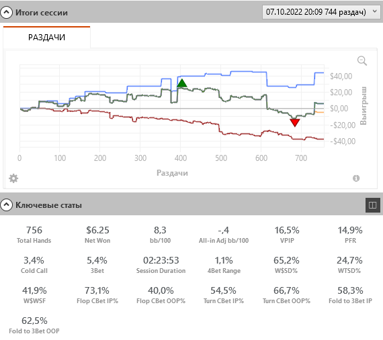Collapse the Ключевые статы section
The width and height of the screenshot is (383, 340).
(x=6, y=205)
